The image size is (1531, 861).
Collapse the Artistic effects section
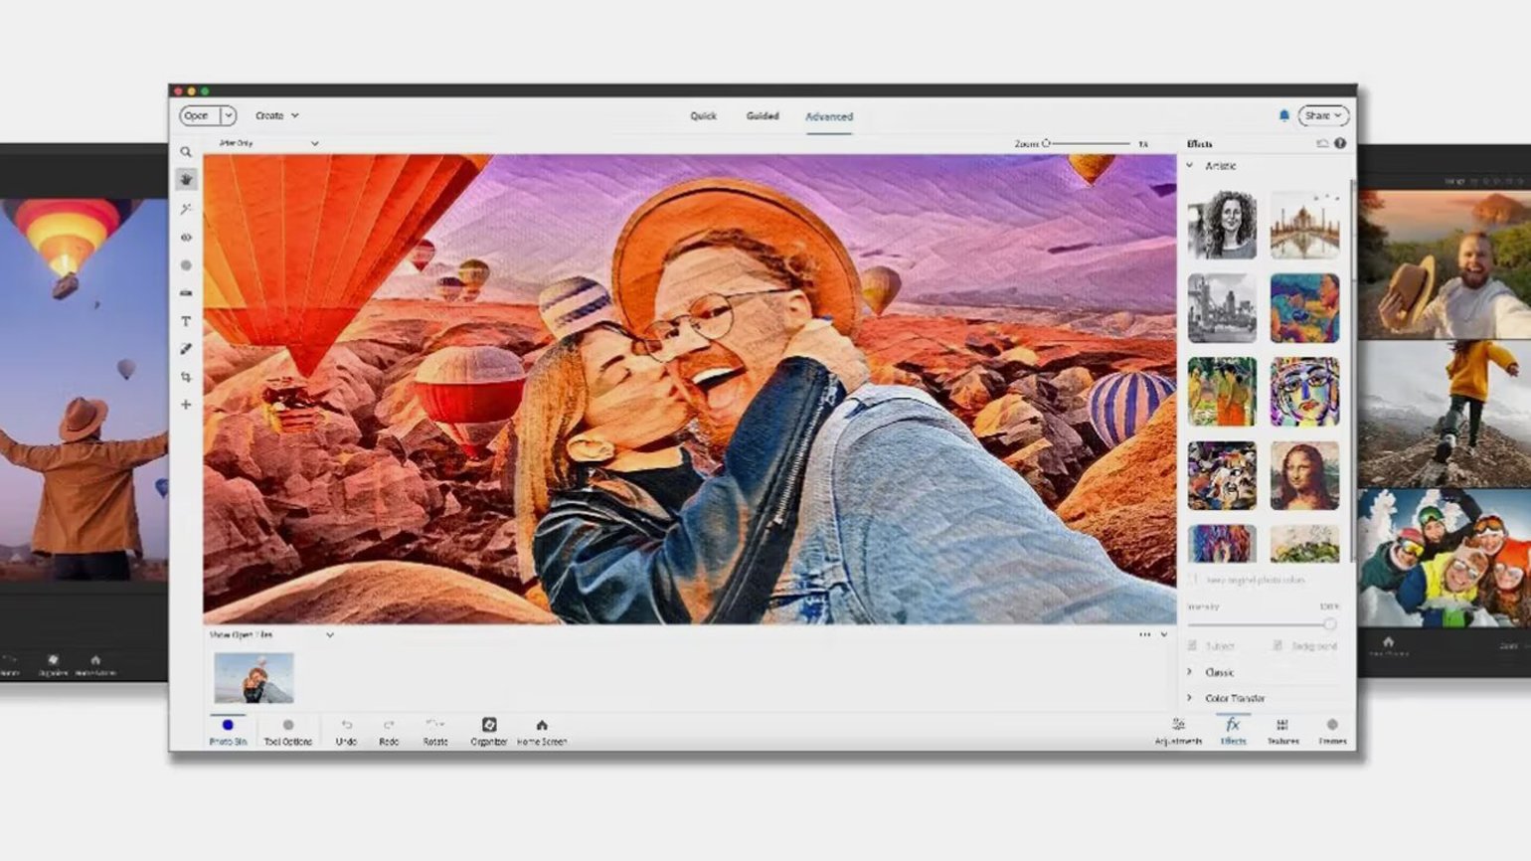pyautogui.click(x=1190, y=166)
